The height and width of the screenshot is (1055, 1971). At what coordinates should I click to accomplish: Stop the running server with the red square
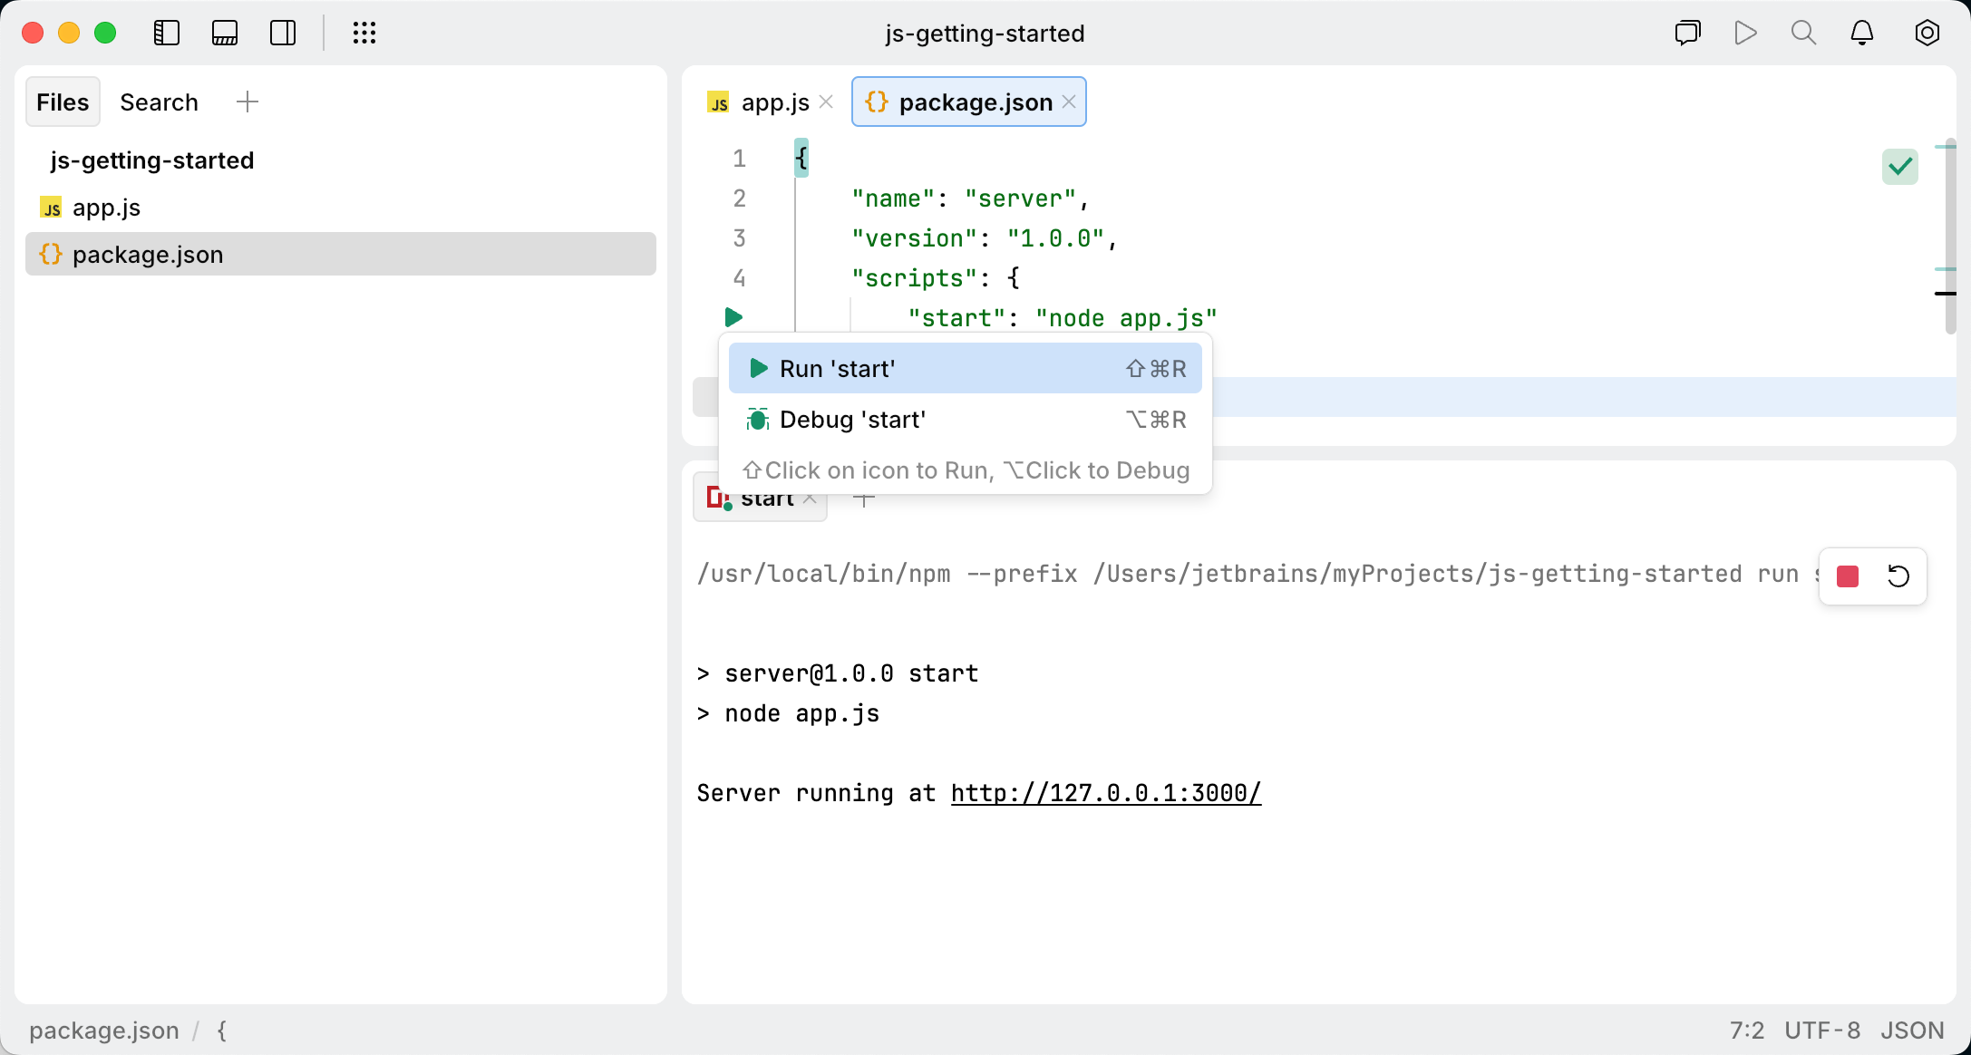click(1848, 576)
